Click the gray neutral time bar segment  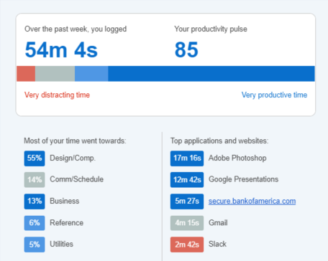click(x=55, y=74)
